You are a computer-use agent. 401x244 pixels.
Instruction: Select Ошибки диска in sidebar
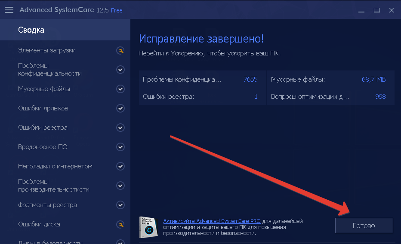pyautogui.click(x=39, y=224)
